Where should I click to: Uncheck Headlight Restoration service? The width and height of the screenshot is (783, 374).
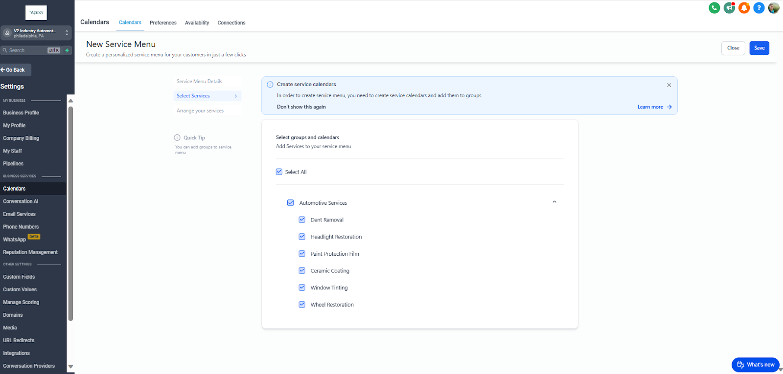tap(302, 237)
